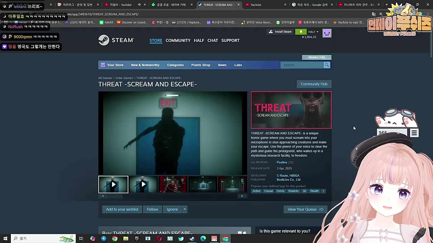Open the HALF account dropdown
Viewport: 433px width, 243px height.
click(x=313, y=32)
